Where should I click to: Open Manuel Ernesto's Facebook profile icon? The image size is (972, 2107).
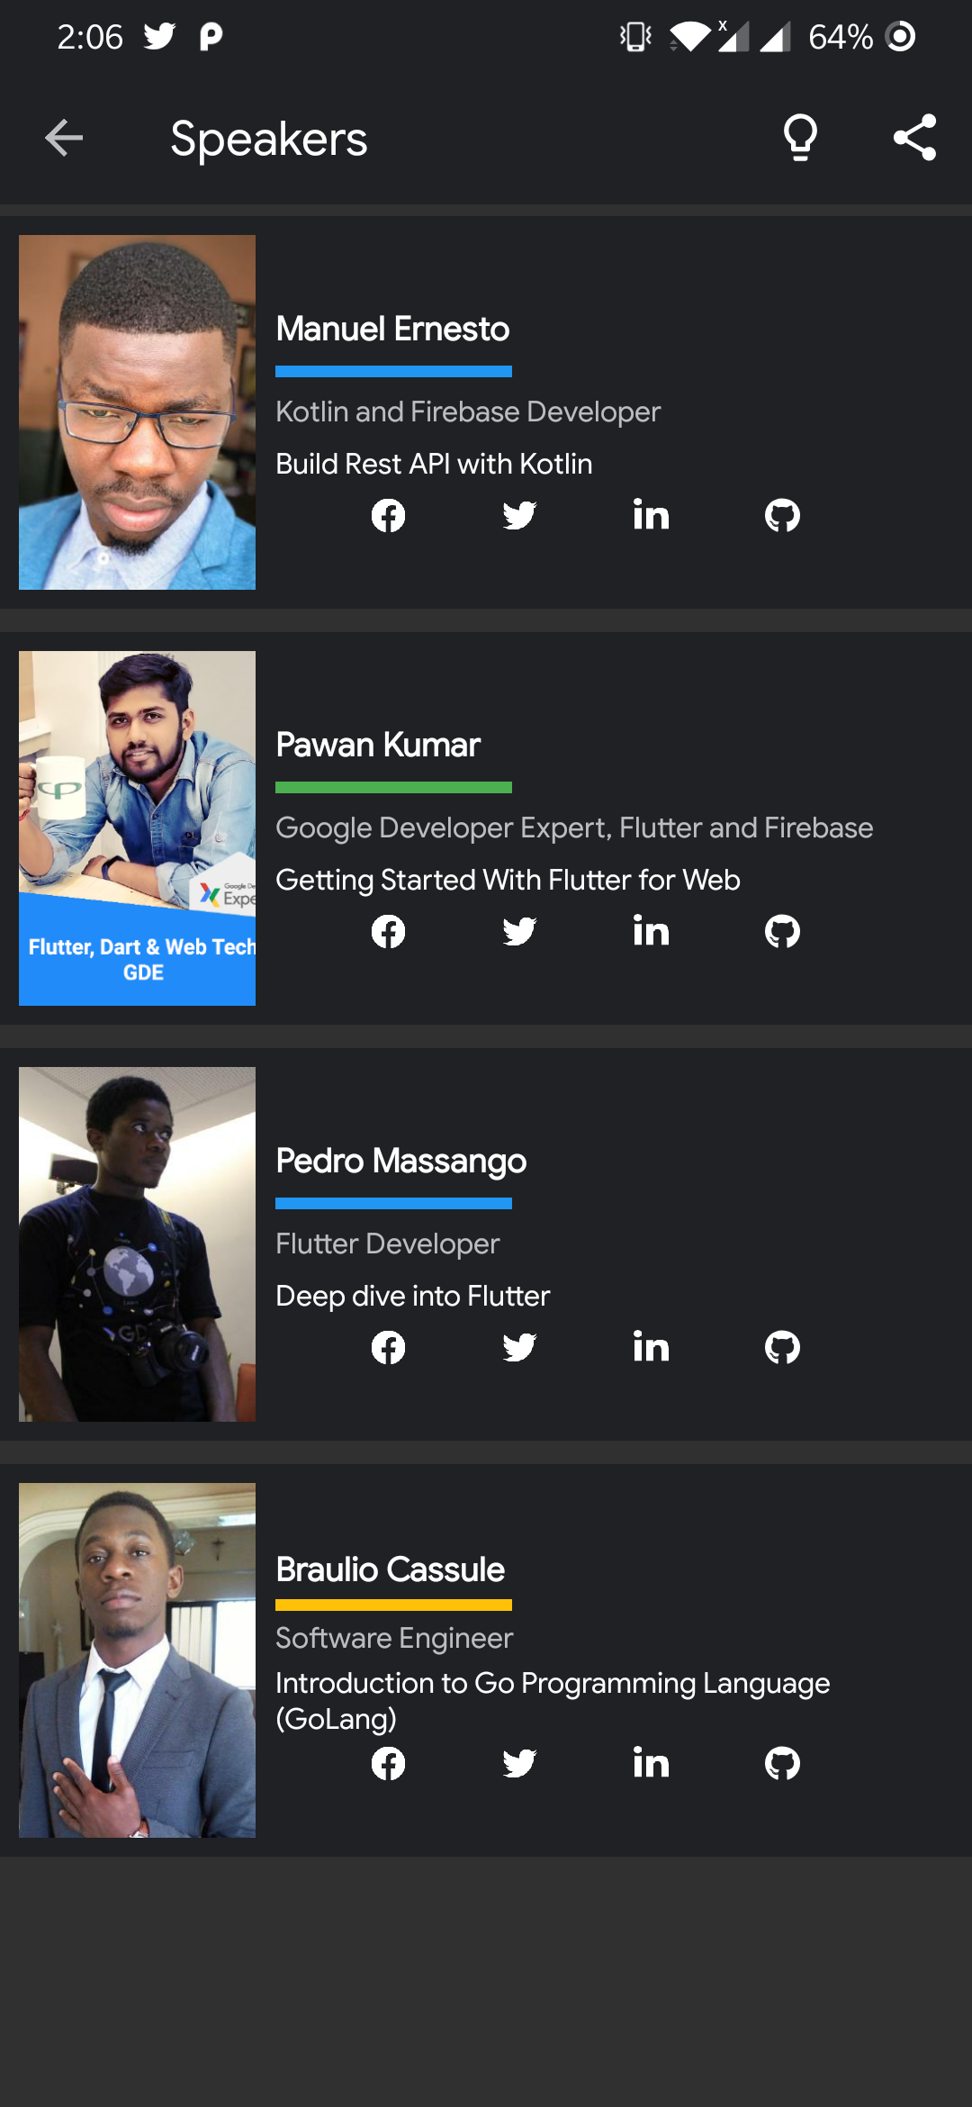pyautogui.click(x=388, y=516)
